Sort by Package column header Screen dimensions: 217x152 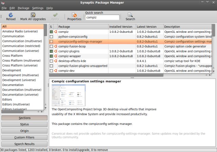click(x=83, y=27)
